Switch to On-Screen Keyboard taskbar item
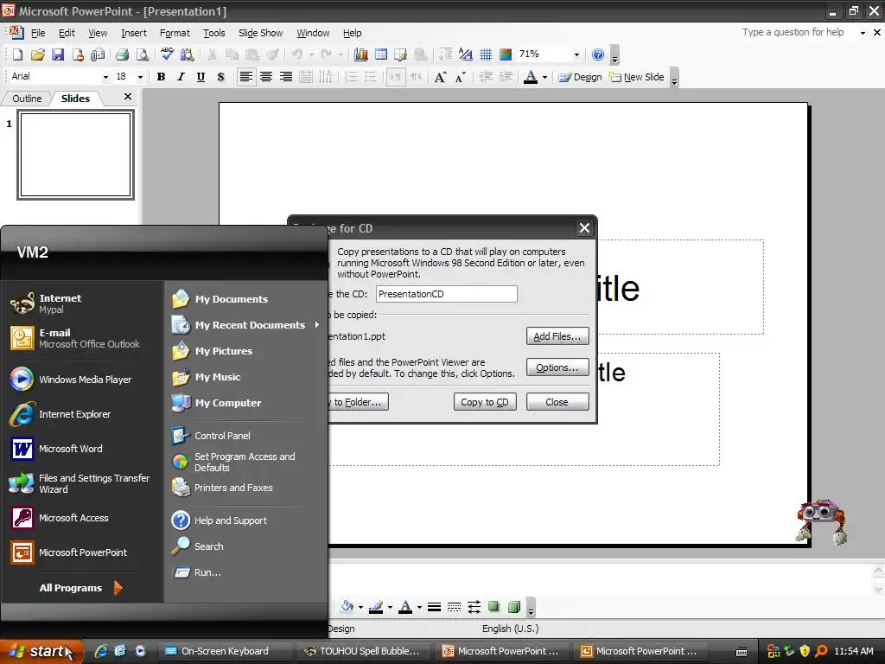Viewport: 885px width, 664px height. 224,651
